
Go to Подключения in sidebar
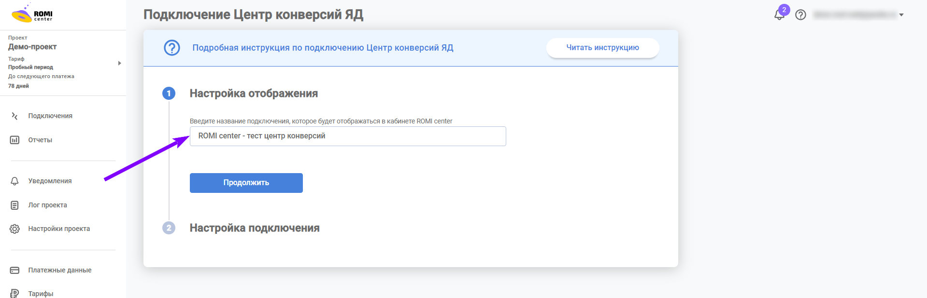pos(50,116)
